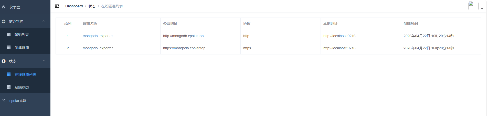The image size is (487, 116).
Task: Click the https://mongodb.cpolar.top public address
Action: click(x=184, y=48)
